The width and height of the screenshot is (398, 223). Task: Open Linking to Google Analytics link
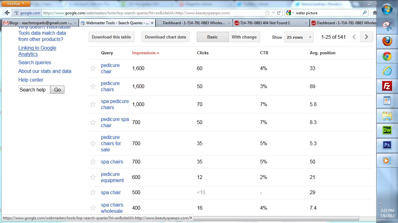coord(37,51)
